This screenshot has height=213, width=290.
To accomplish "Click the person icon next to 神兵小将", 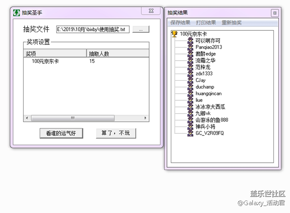I will pos(191,127).
